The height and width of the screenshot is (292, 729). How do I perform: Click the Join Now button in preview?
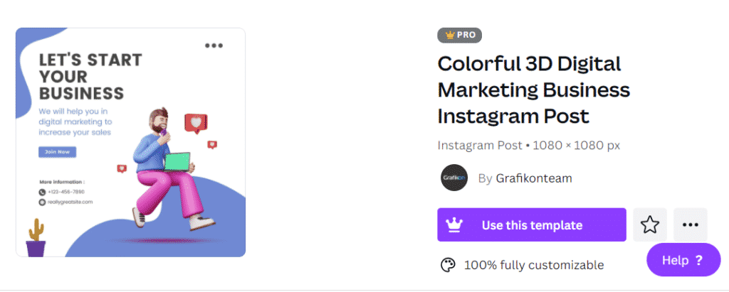(57, 152)
